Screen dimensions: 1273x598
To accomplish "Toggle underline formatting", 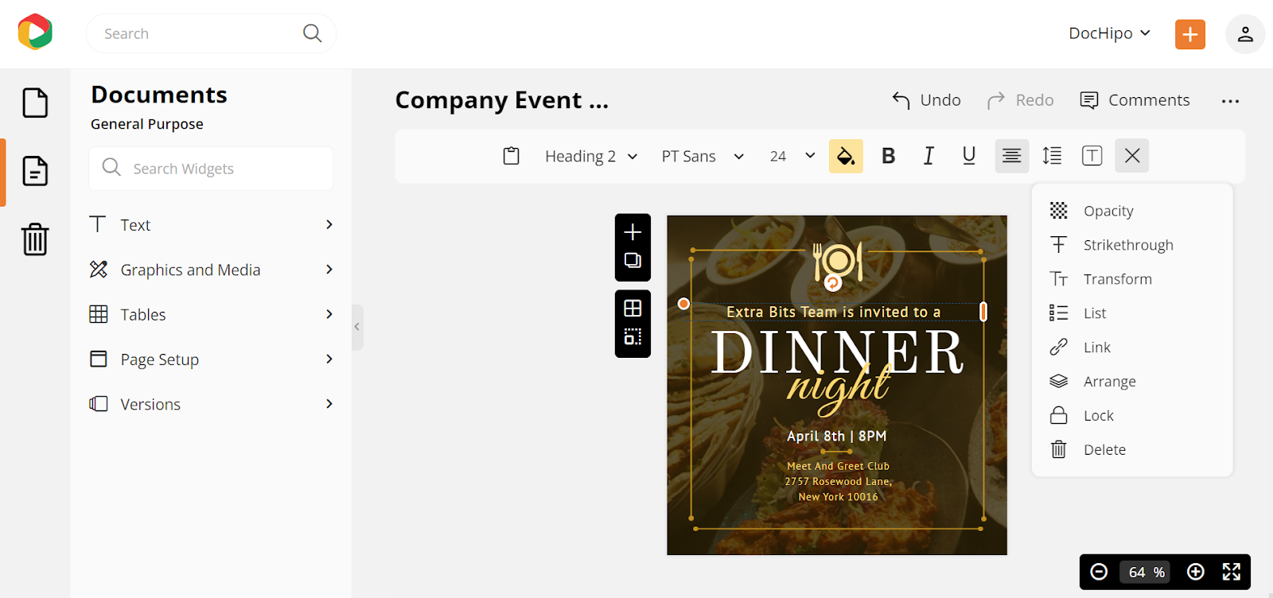I will (x=969, y=156).
